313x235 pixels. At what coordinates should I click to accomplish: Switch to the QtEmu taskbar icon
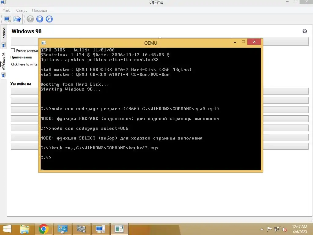[100, 229]
